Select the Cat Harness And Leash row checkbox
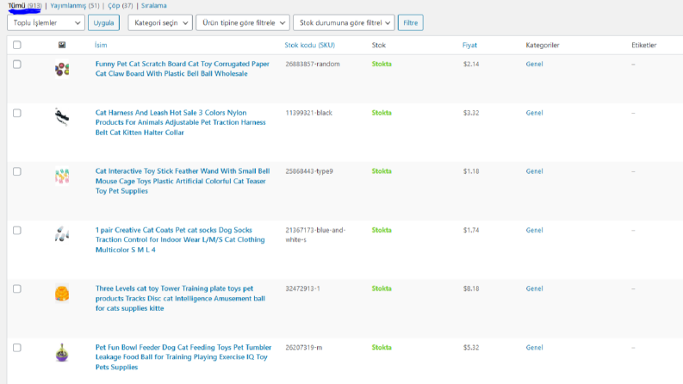 pyautogui.click(x=17, y=113)
